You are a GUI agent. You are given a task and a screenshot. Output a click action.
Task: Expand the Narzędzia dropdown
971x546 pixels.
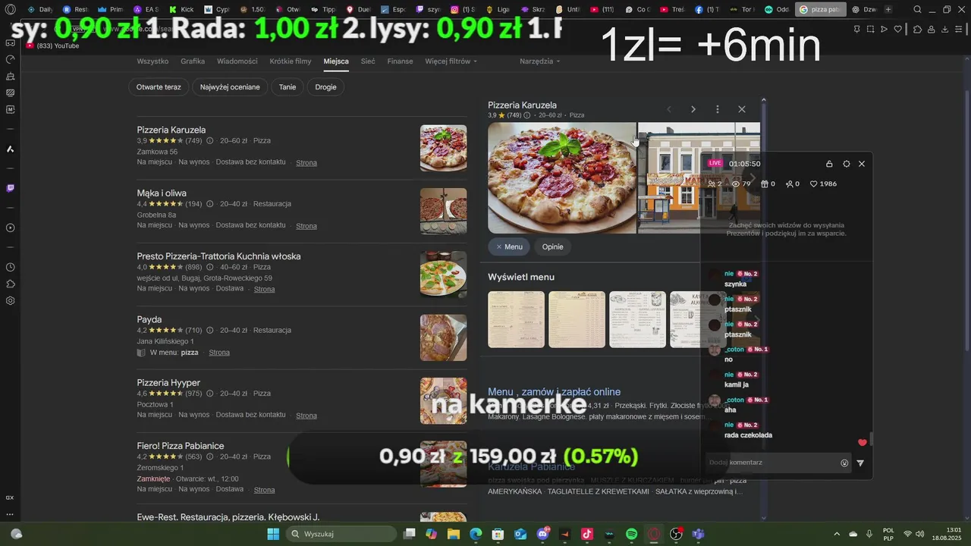[540, 61]
